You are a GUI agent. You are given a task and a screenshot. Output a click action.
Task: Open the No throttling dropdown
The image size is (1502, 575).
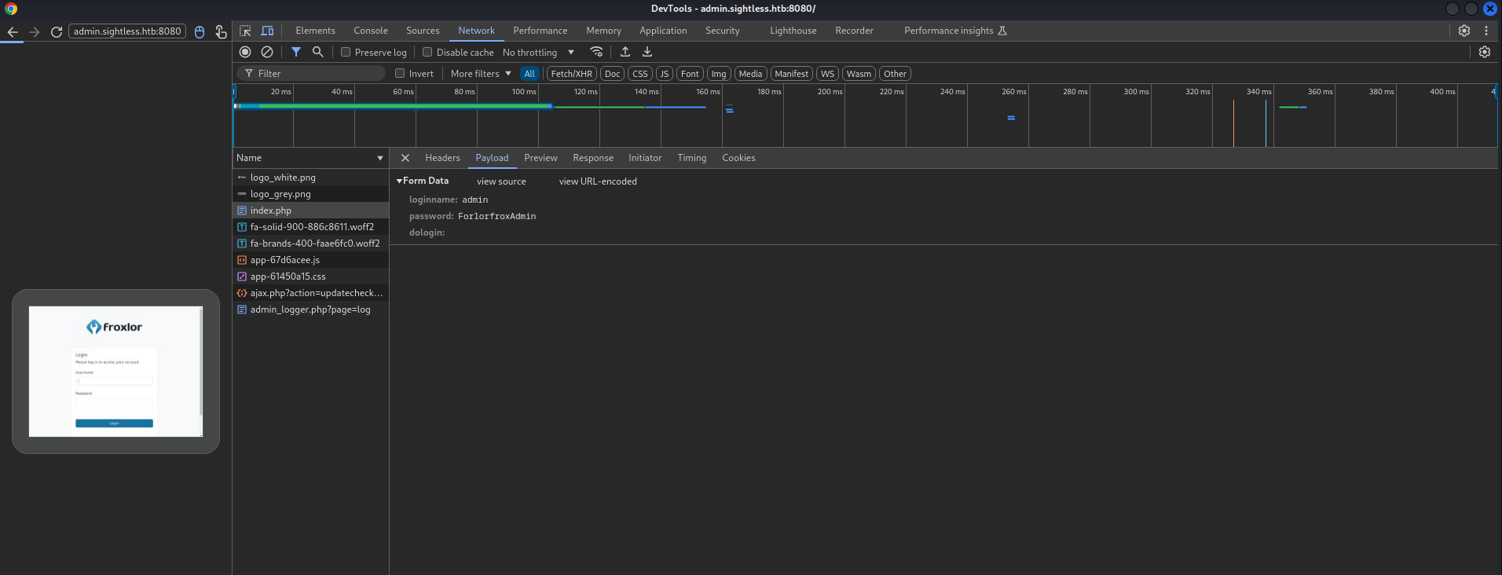tap(539, 53)
